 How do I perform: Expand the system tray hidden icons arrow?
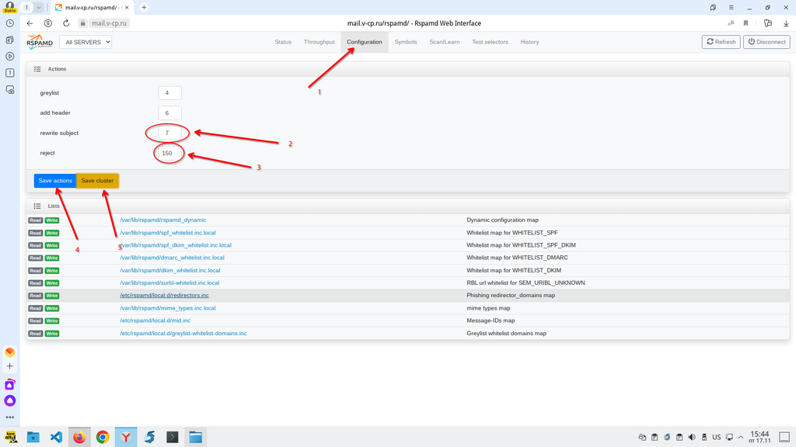point(741,437)
